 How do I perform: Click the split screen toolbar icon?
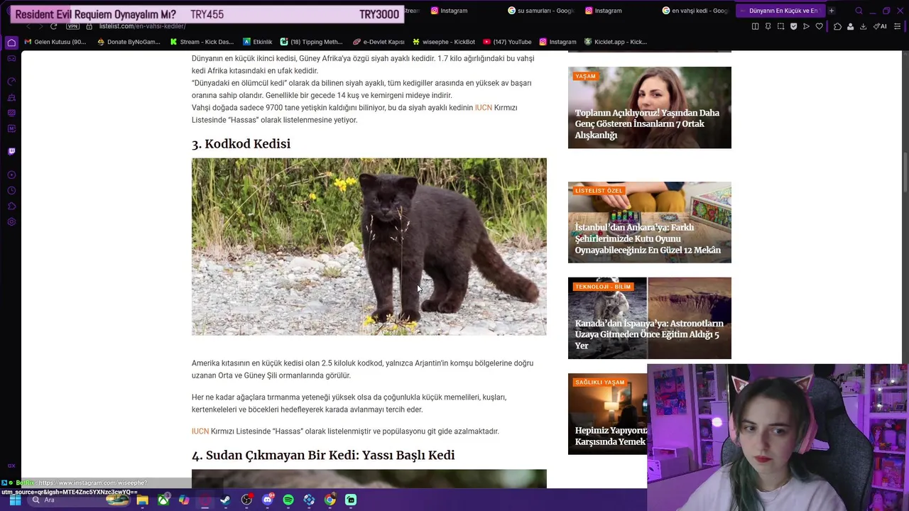755,26
